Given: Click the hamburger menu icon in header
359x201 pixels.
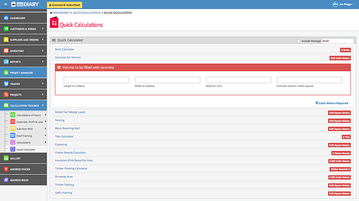Looking at the screenshot, I should 5,5.
